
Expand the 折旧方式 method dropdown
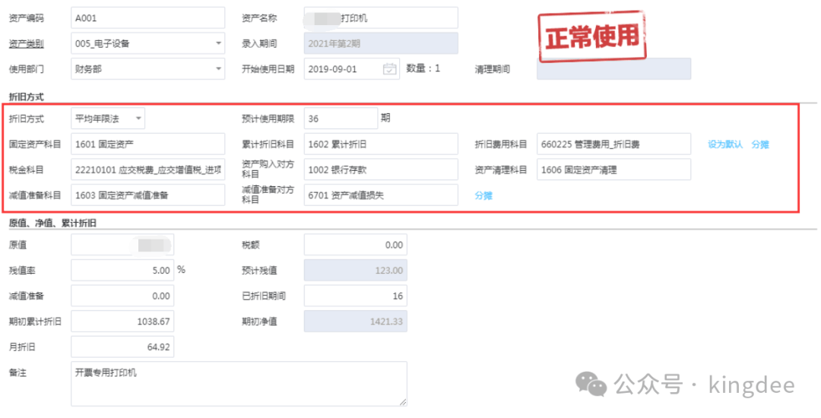click(138, 119)
